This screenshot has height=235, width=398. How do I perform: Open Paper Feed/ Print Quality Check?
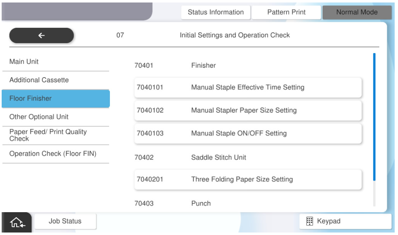point(55,135)
